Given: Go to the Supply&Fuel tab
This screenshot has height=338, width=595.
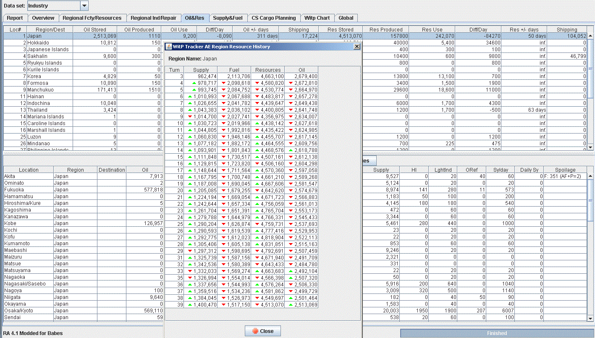Looking at the screenshot, I should coord(228,18).
